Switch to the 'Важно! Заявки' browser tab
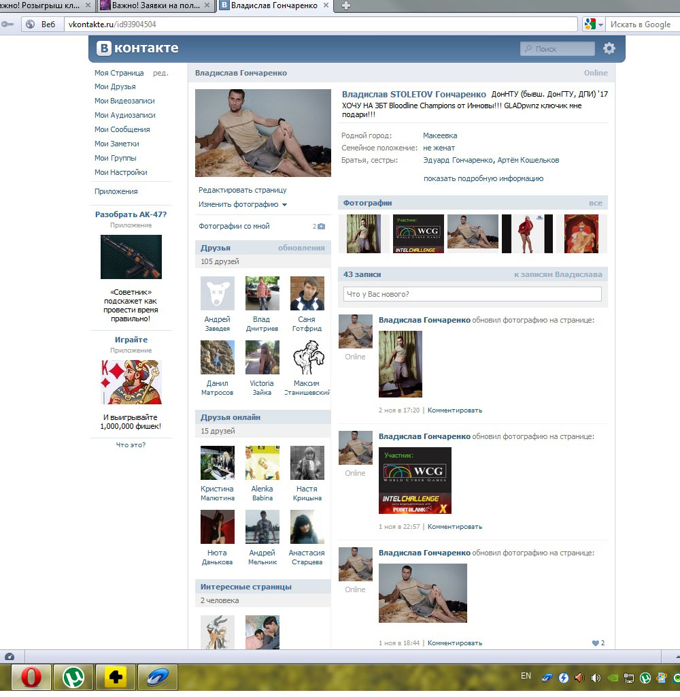 click(x=157, y=5)
